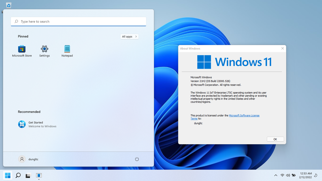This screenshot has height=181, width=322.
Task: Click the Recommended section heading
Action: pyautogui.click(x=29, y=112)
